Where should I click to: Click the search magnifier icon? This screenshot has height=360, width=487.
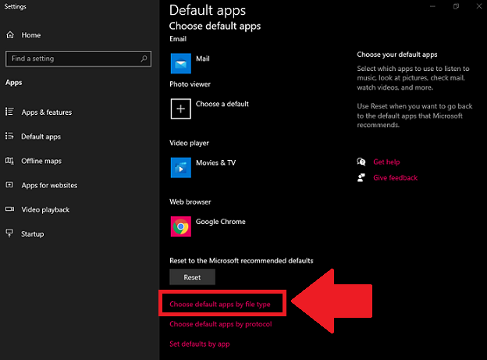click(144, 59)
